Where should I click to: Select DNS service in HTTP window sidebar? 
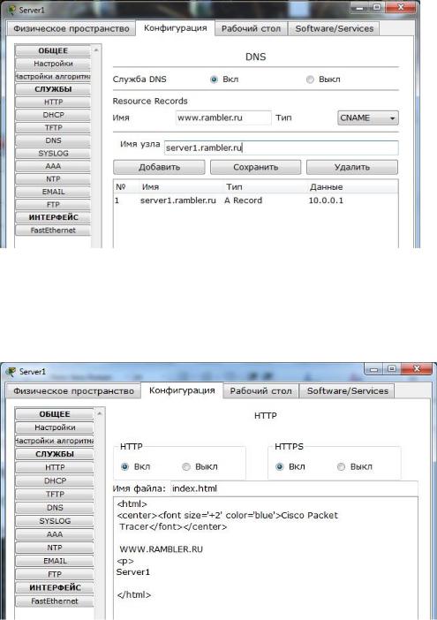(55, 507)
